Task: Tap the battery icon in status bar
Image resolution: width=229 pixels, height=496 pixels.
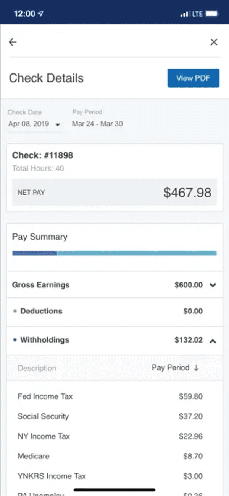Action: (212, 14)
